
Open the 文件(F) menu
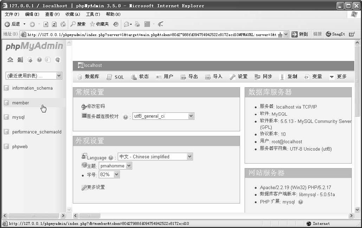coord(12,14)
